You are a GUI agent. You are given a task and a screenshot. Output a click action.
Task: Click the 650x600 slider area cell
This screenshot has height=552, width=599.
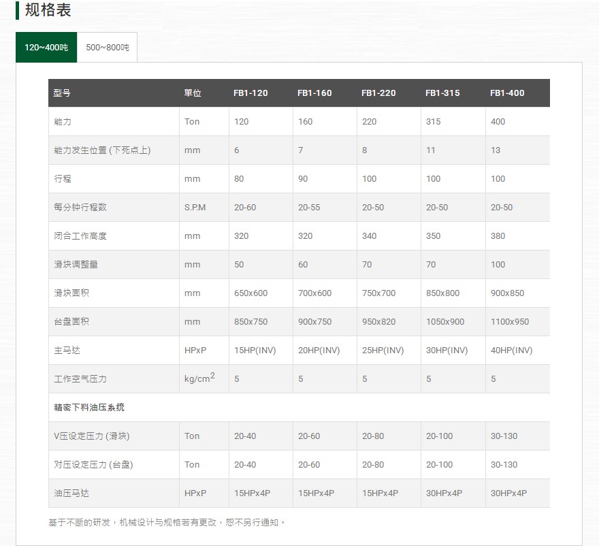[x=250, y=293]
